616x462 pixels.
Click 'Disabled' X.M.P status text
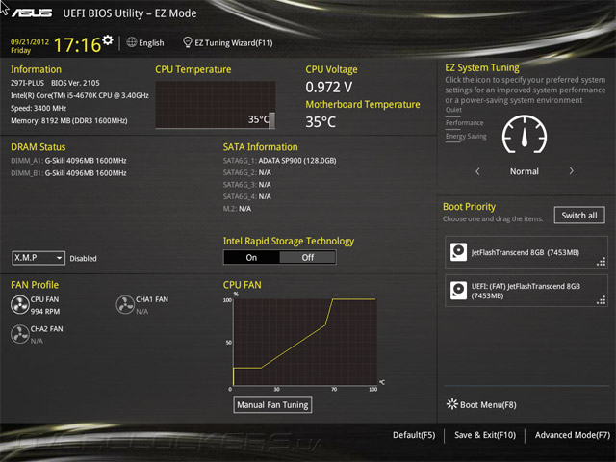(84, 259)
